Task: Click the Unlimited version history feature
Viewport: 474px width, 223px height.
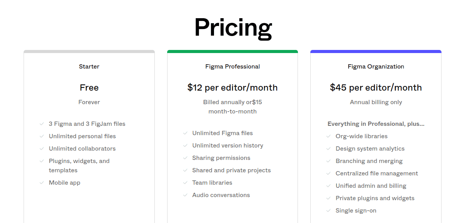Action: pos(228,146)
